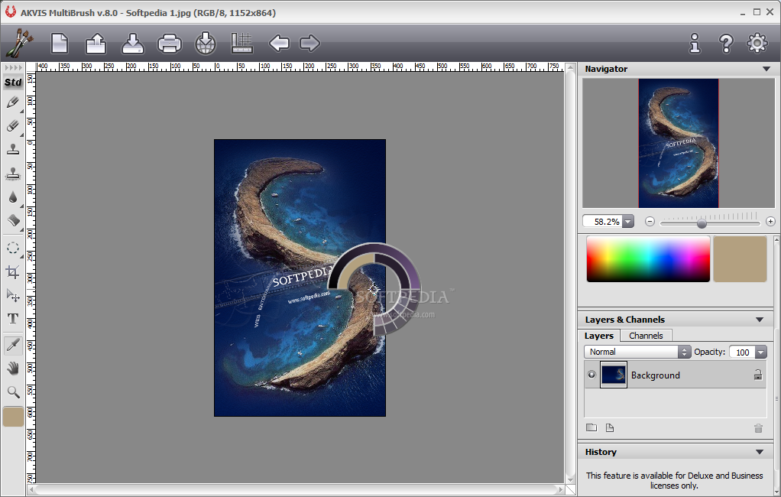Toggle the Background layer lock icon
The image size is (781, 497).
point(757,375)
